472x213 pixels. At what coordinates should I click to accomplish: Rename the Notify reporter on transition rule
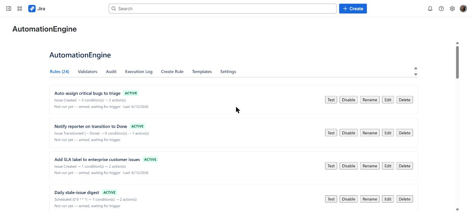pyautogui.click(x=370, y=133)
